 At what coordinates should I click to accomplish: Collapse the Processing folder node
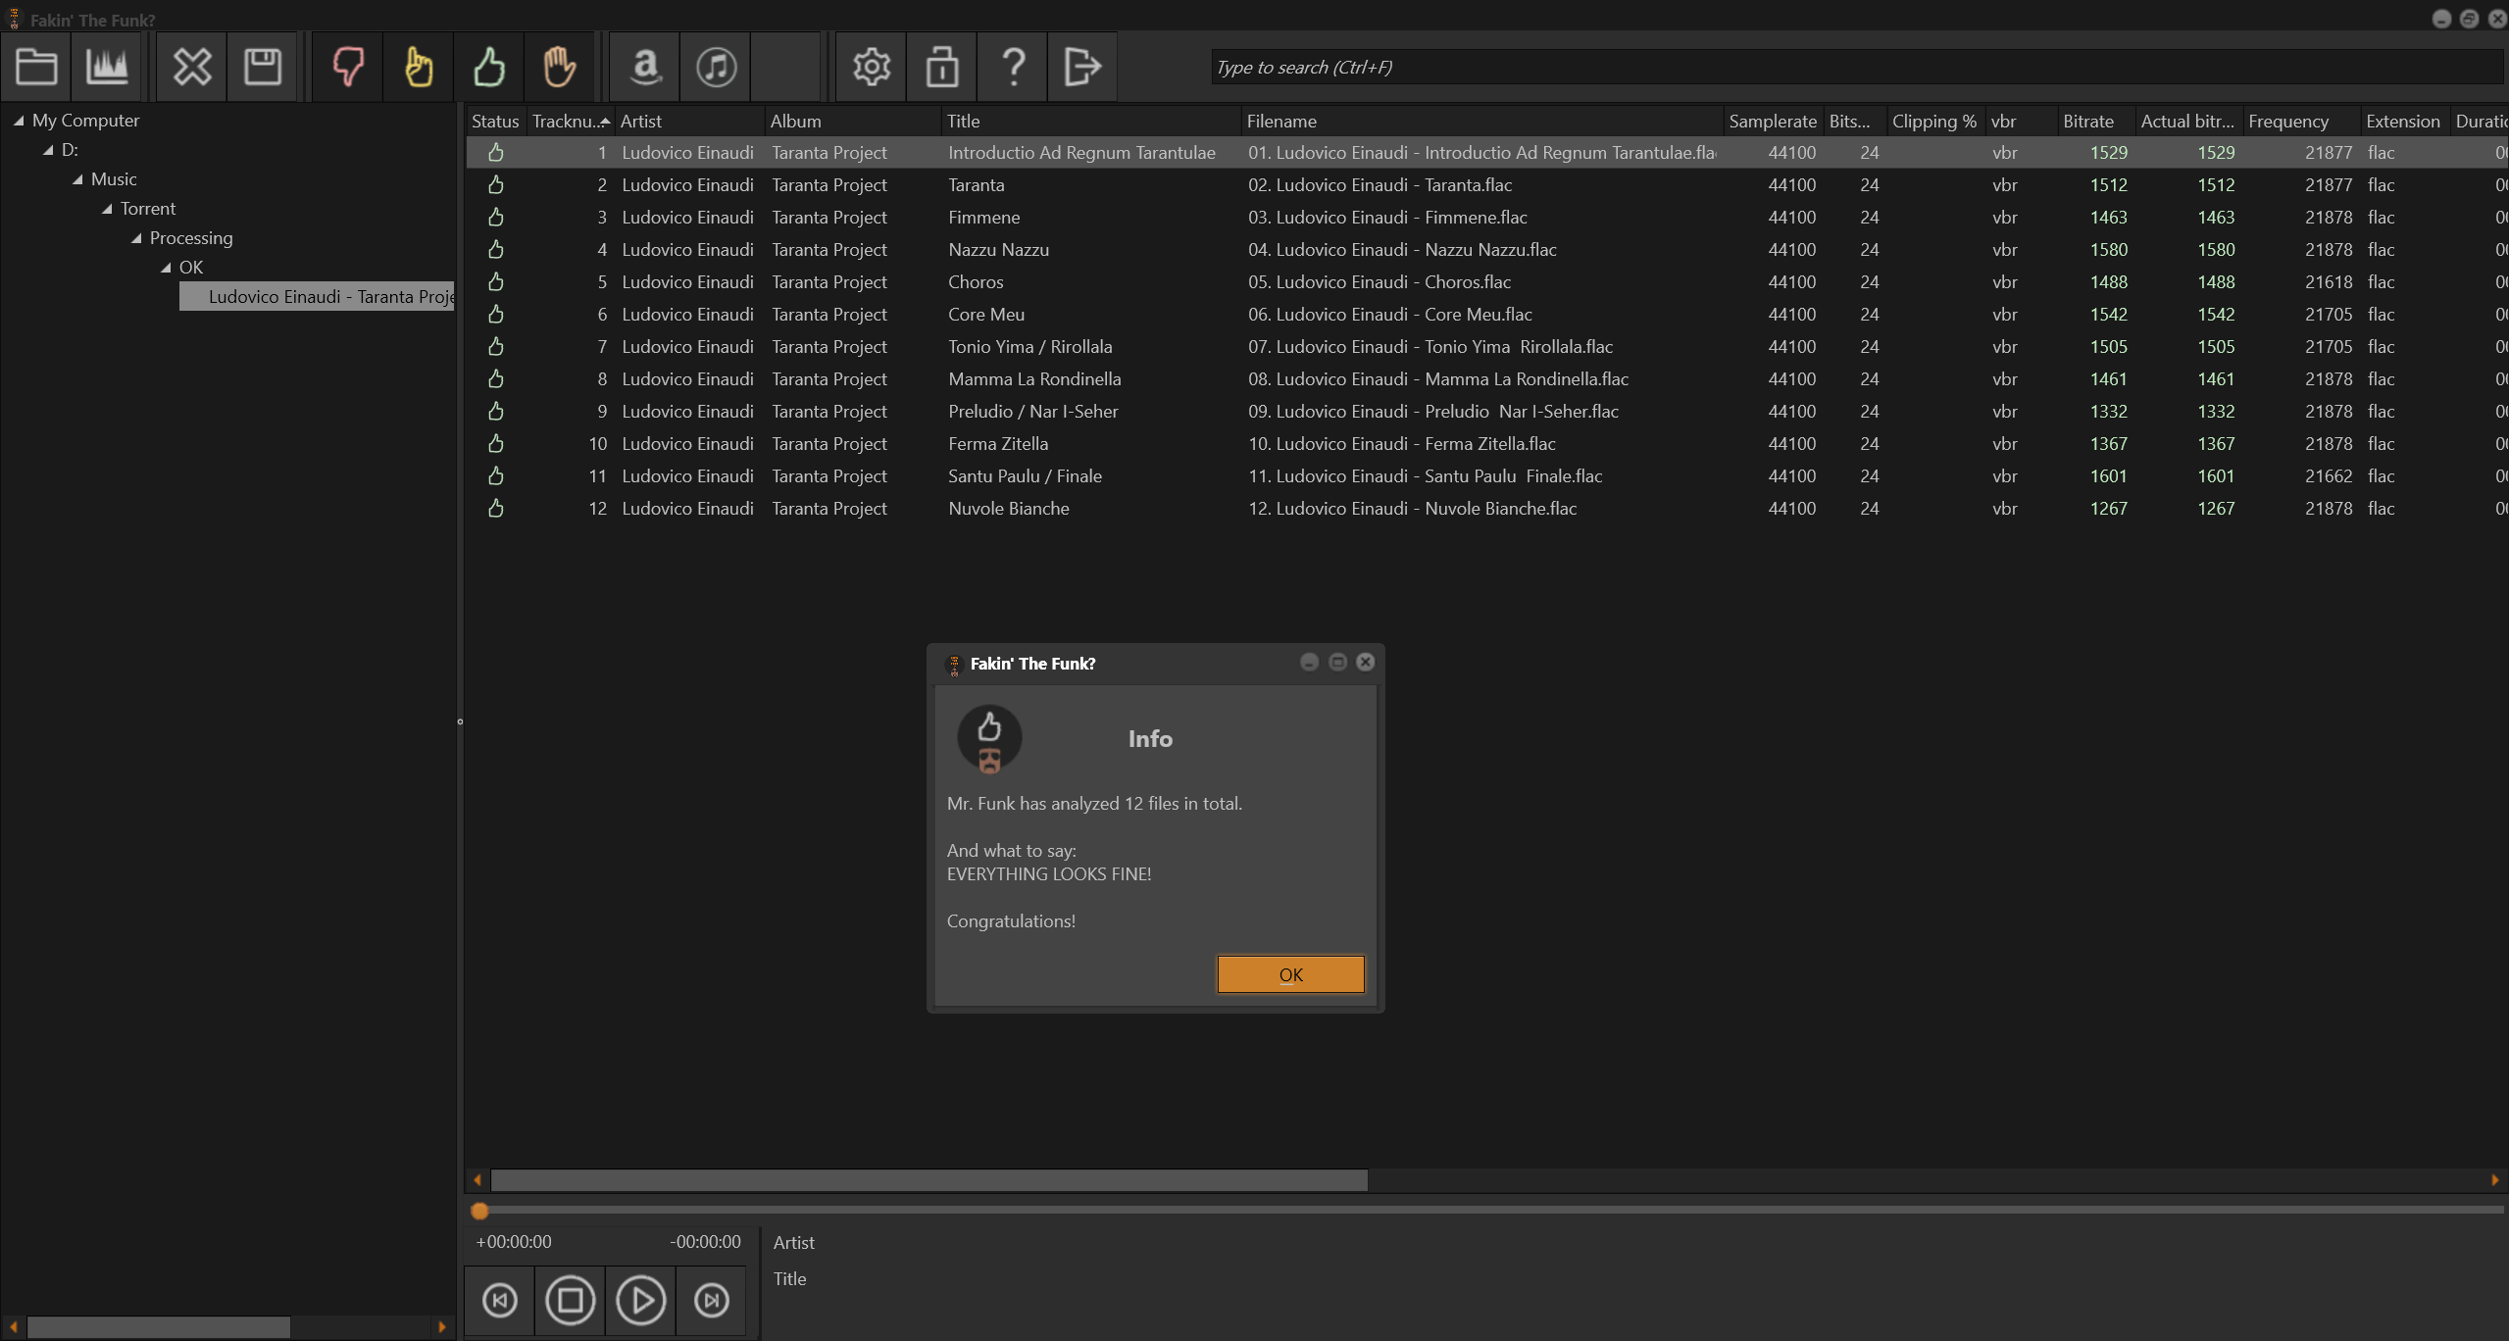[136, 238]
